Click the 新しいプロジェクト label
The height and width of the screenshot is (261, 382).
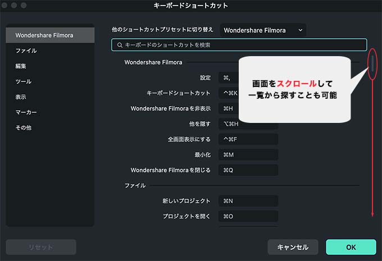click(x=187, y=201)
